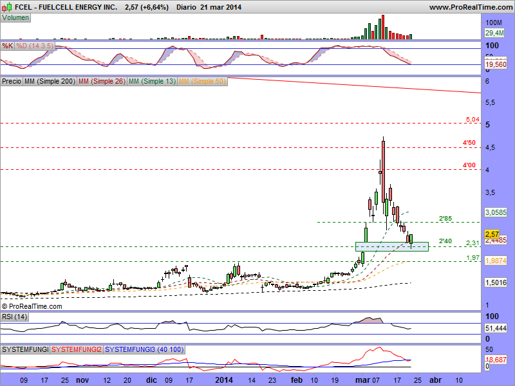Click the 2,31 level label
The width and height of the screenshot is (515, 386).
473,243
